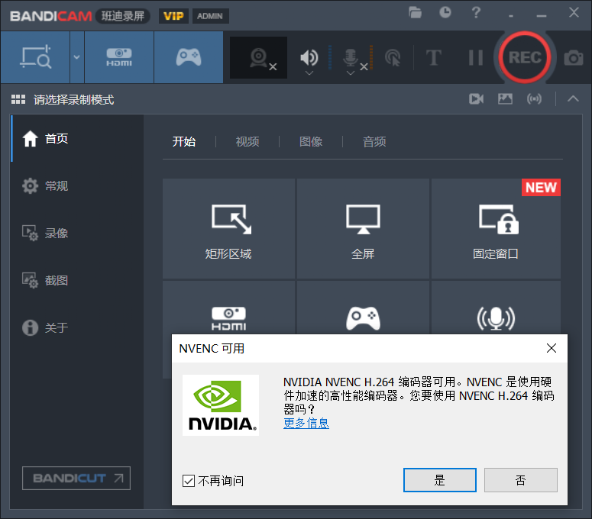This screenshot has width=592, height=519.
Task: Choose 固定窗口 recording tile
Action: click(x=496, y=228)
